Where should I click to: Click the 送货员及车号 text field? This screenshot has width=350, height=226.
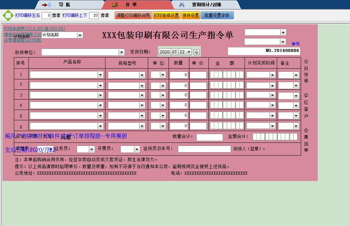pos(204,149)
